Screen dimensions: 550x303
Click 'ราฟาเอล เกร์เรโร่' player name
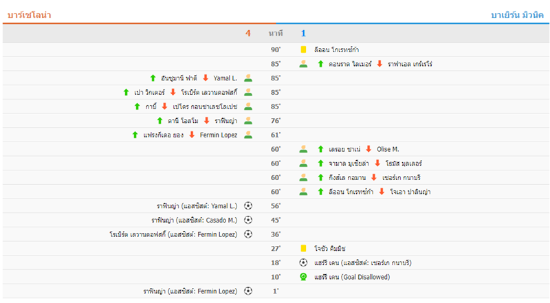click(x=410, y=64)
